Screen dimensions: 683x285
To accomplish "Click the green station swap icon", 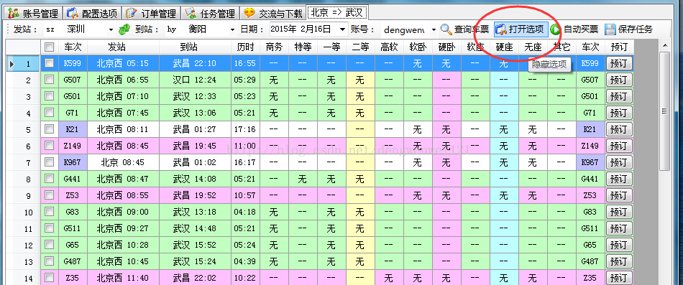I will (x=124, y=29).
